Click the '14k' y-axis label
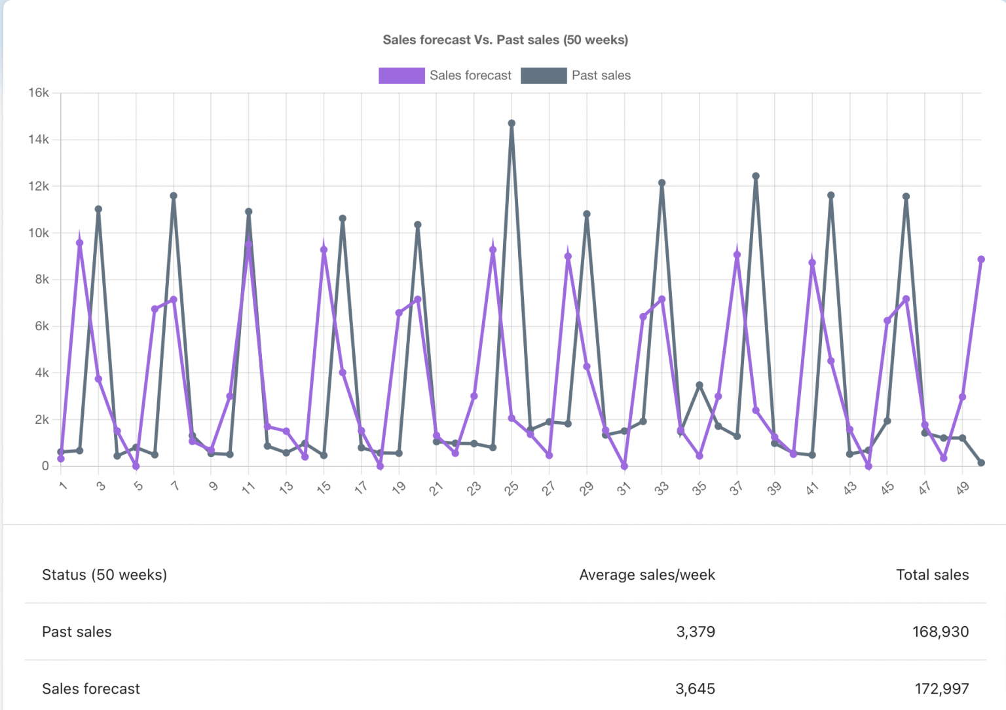This screenshot has width=1006, height=710. (39, 140)
